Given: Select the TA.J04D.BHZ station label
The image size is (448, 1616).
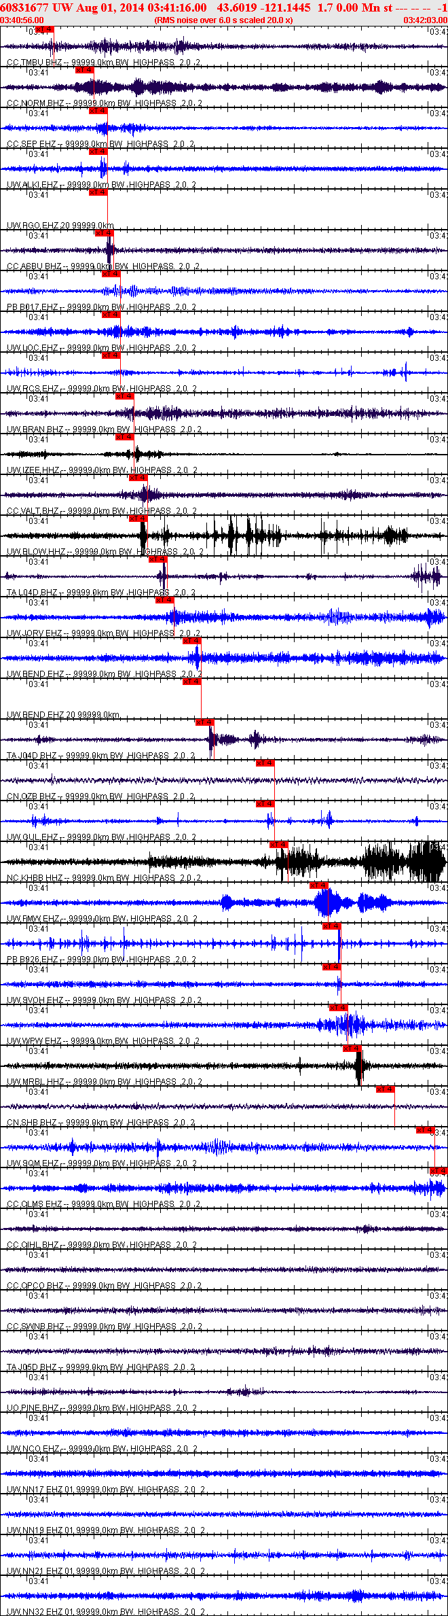Looking at the screenshot, I should click(101, 756).
